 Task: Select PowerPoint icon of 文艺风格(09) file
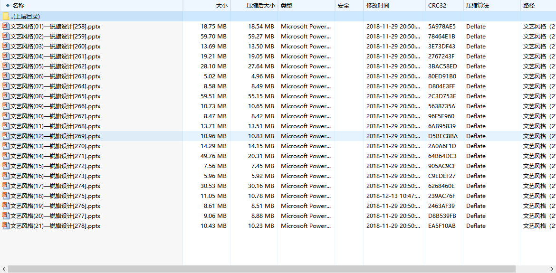point(5,106)
